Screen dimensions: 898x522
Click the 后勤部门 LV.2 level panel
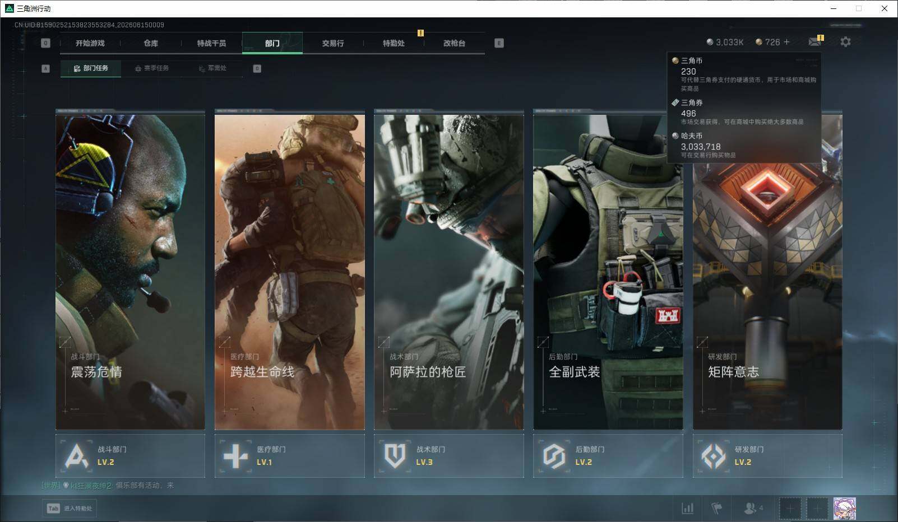[608, 456]
